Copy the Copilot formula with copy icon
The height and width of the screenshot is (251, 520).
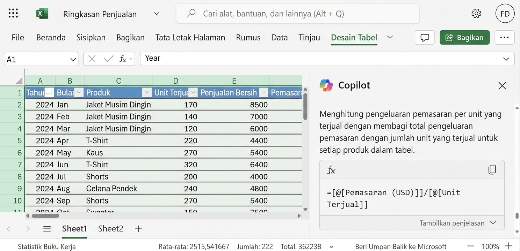492,170
